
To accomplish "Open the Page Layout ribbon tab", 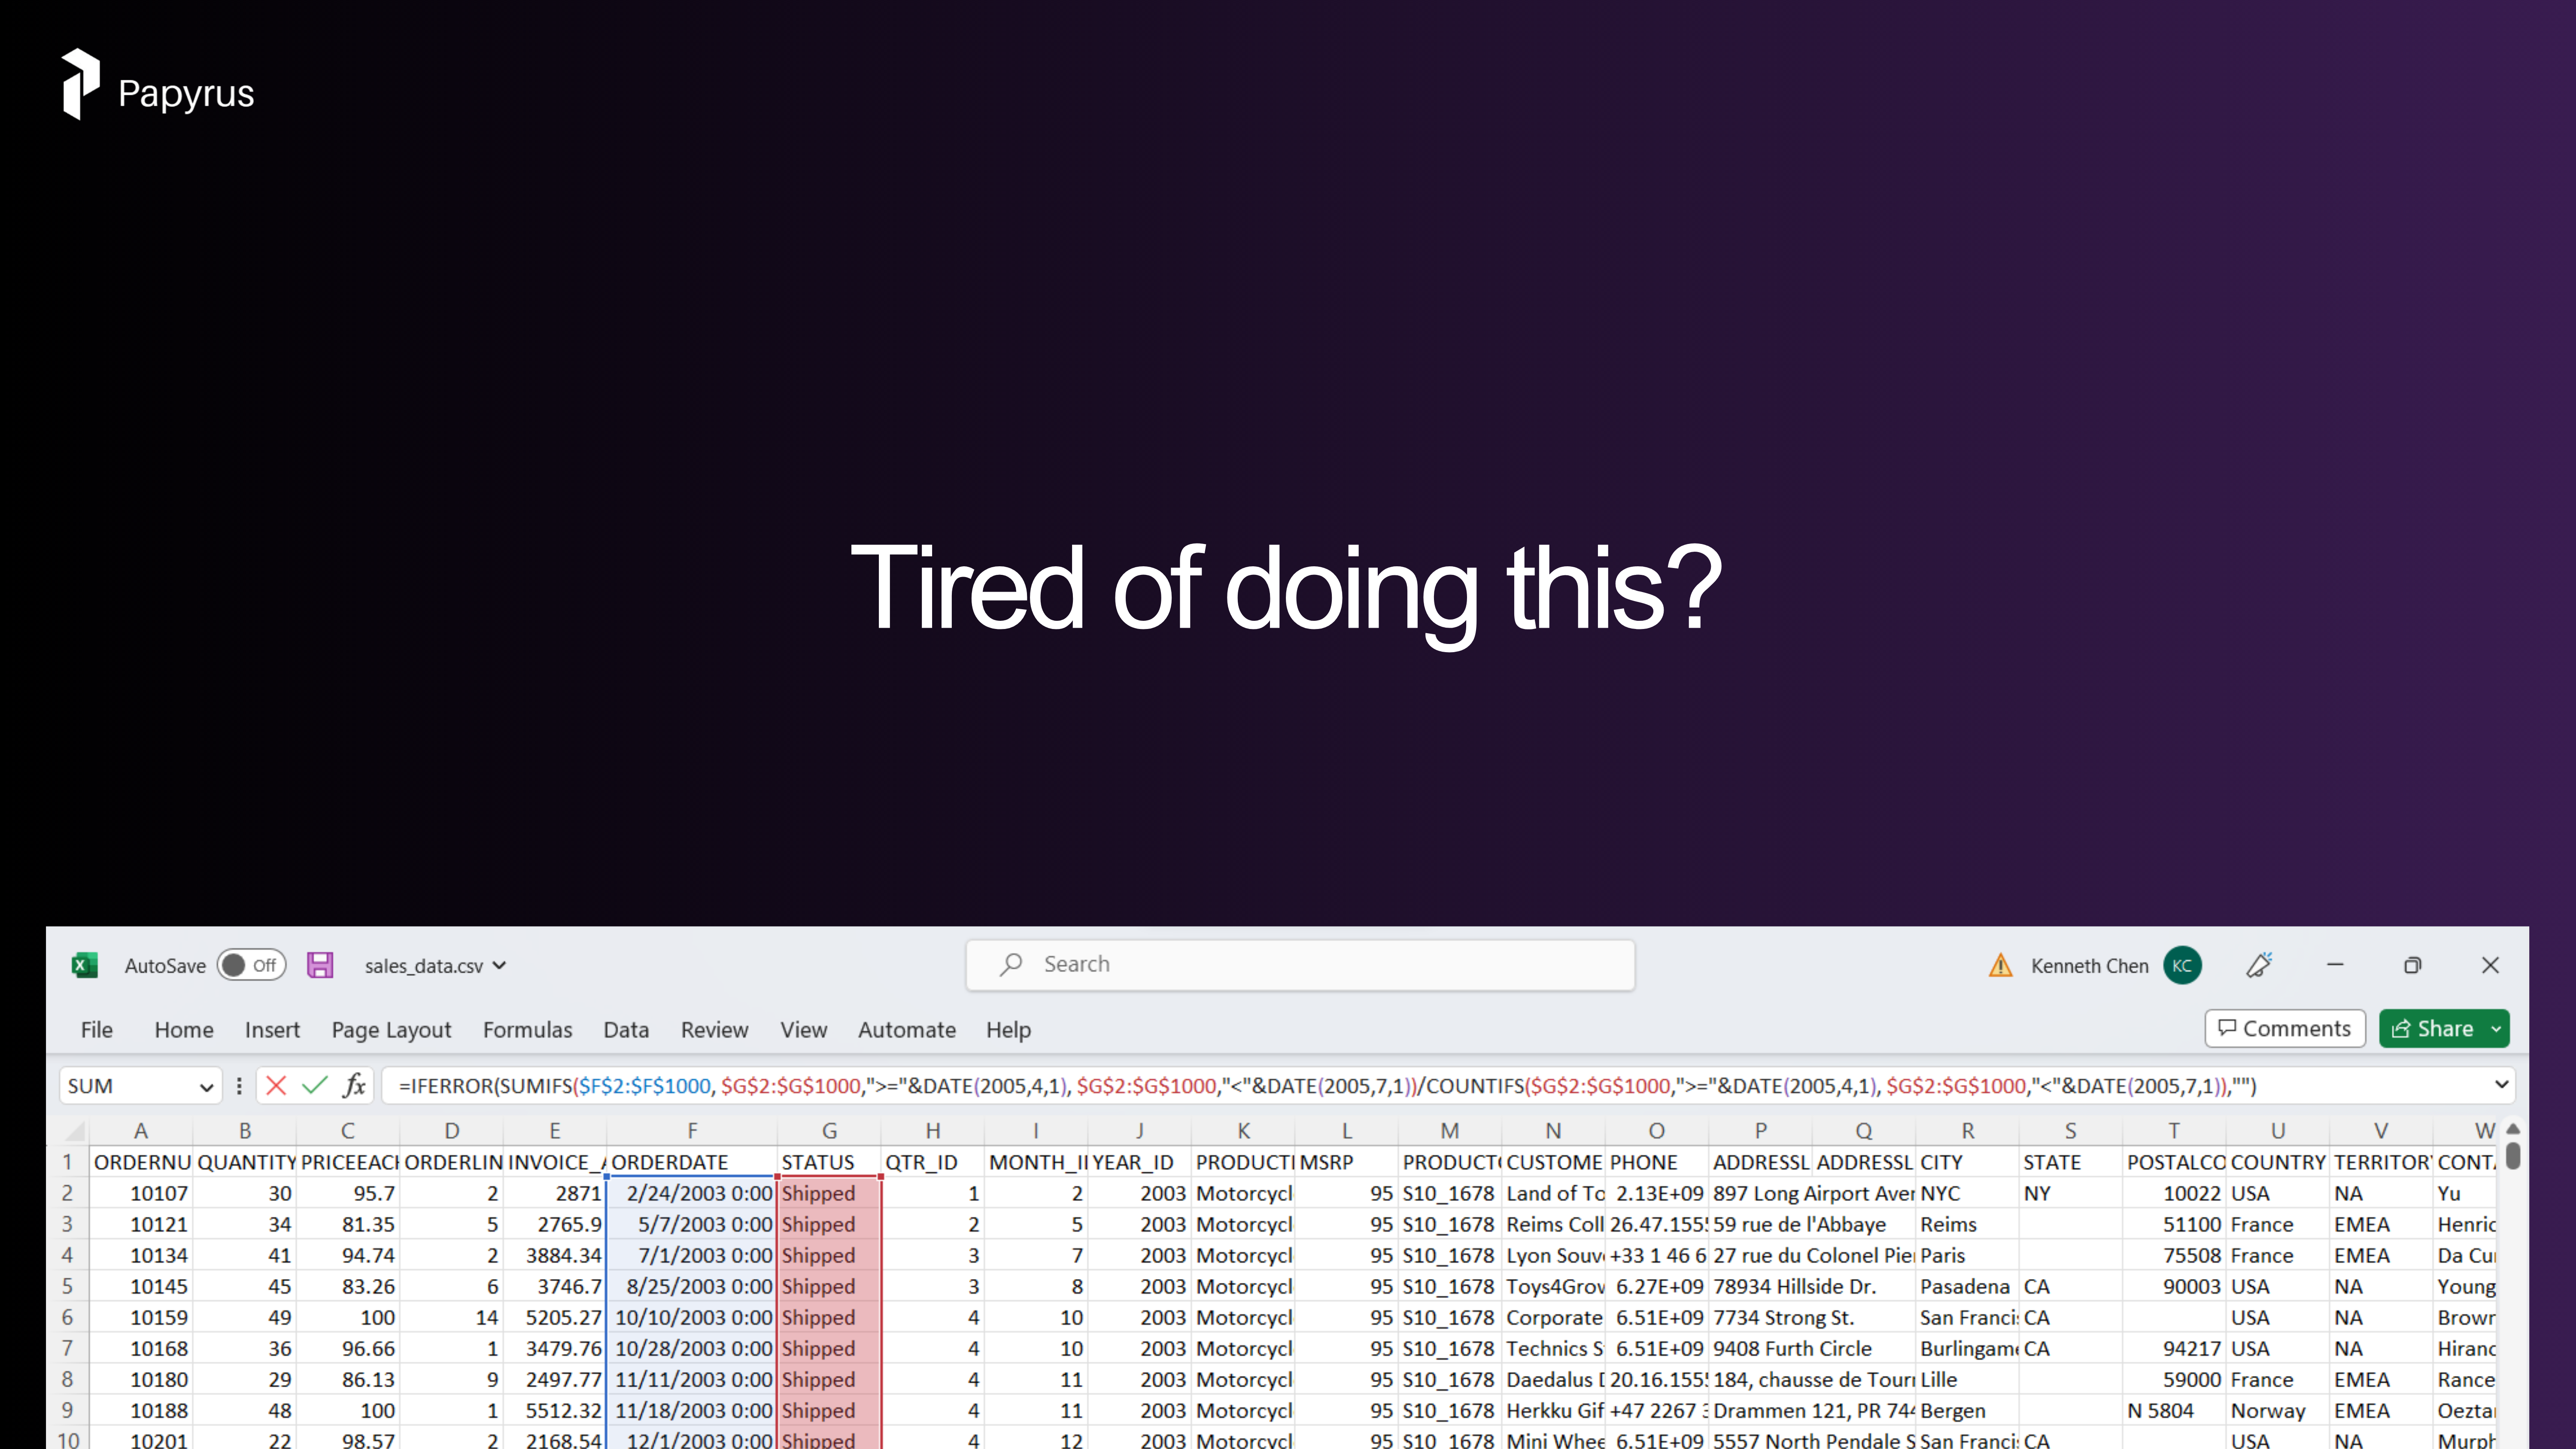I will 392,1029.
